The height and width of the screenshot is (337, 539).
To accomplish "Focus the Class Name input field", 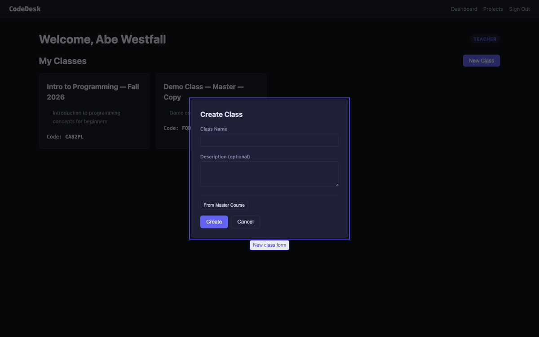I will [x=269, y=140].
